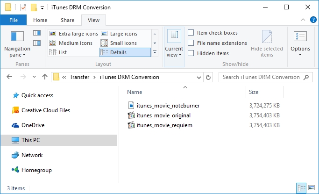Image resolution: width=319 pixels, height=194 pixels.
Task: Open the Recent locations dropdown
Action: point(34,77)
